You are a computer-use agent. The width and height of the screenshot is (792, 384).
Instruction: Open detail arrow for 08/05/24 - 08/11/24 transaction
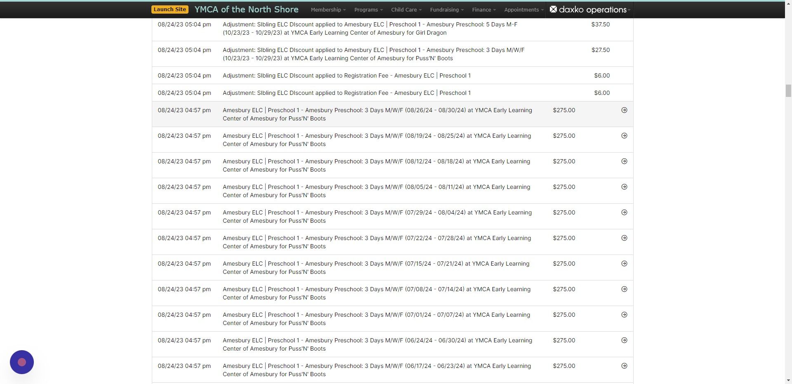pos(624,186)
